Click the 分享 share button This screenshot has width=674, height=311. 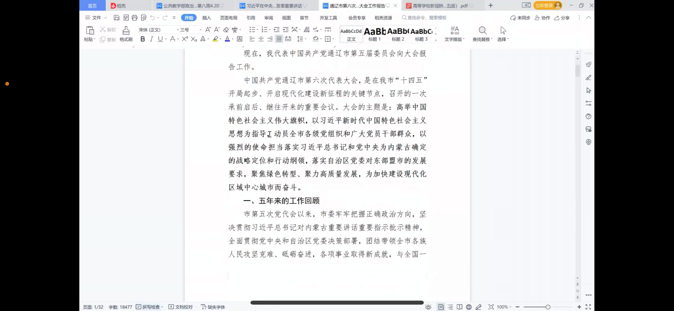click(x=562, y=18)
